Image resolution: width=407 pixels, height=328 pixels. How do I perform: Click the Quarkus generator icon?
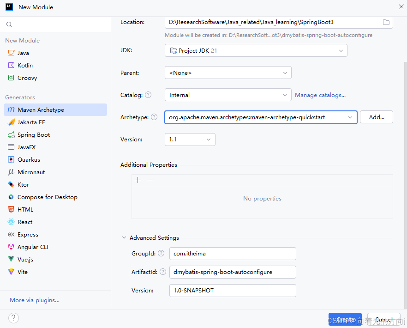click(11, 160)
